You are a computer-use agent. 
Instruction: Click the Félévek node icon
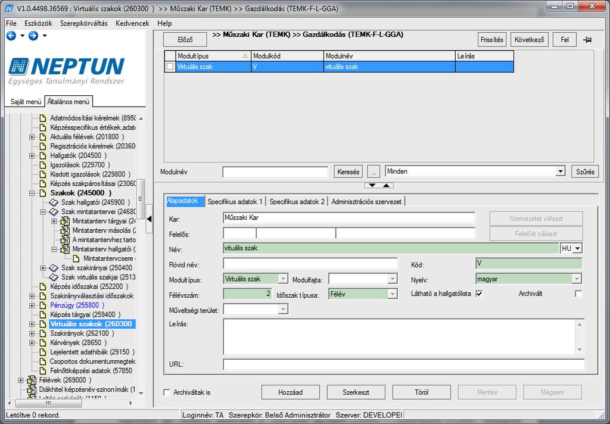32,380
